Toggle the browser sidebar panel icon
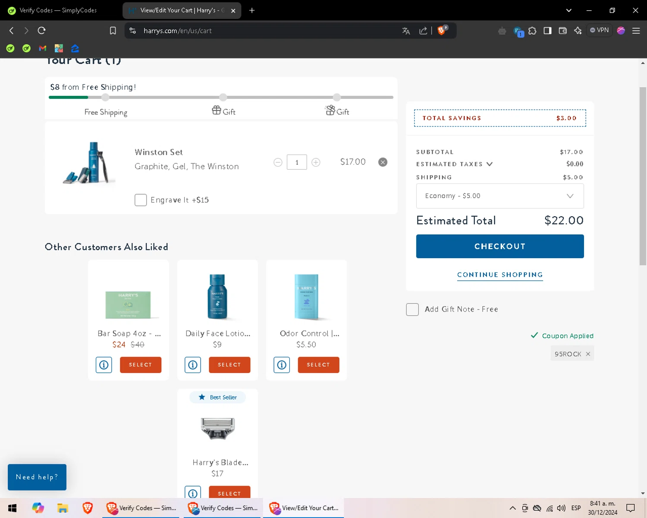 pos(547,31)
